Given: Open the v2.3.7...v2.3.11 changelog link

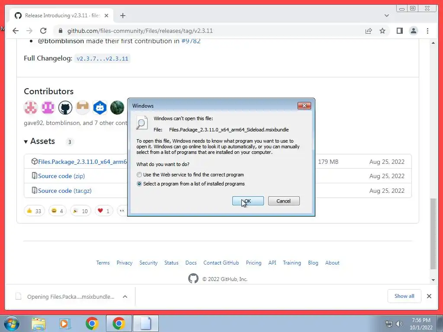Looking at the screenshot, I should pos(102,58).
